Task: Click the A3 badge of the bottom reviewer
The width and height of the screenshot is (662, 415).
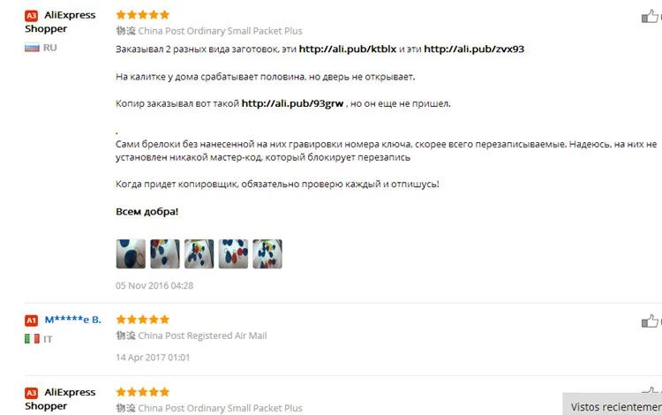Action: tap(31, 393)
